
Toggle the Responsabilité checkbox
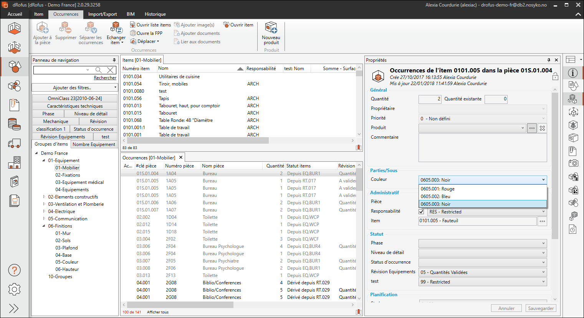pyautogui.click(x=422, y=212)
